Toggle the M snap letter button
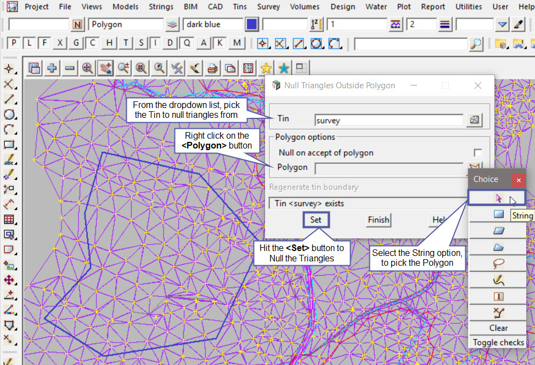The height and width of the screenshot is (365, 535). pos(236,43)
